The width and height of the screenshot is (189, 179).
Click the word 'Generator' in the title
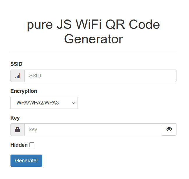click(x=93, y=39)
